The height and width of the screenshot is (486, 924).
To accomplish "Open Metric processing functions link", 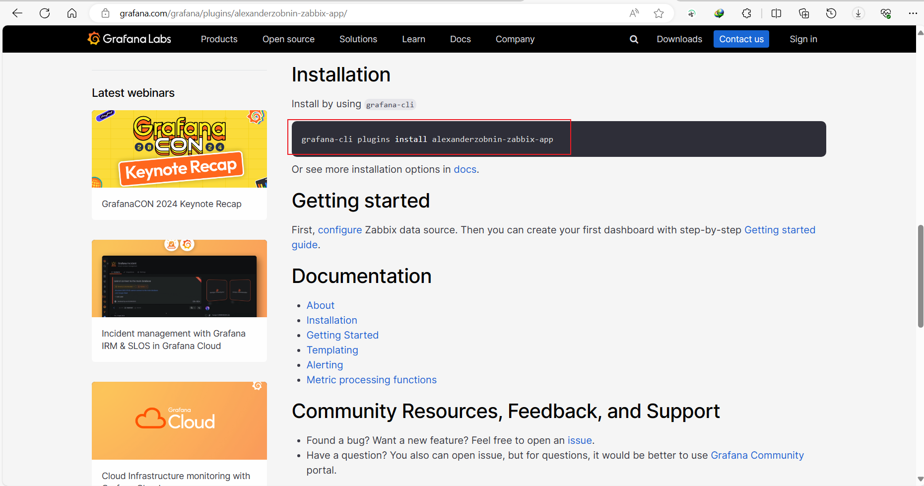I will coord(371,380).
